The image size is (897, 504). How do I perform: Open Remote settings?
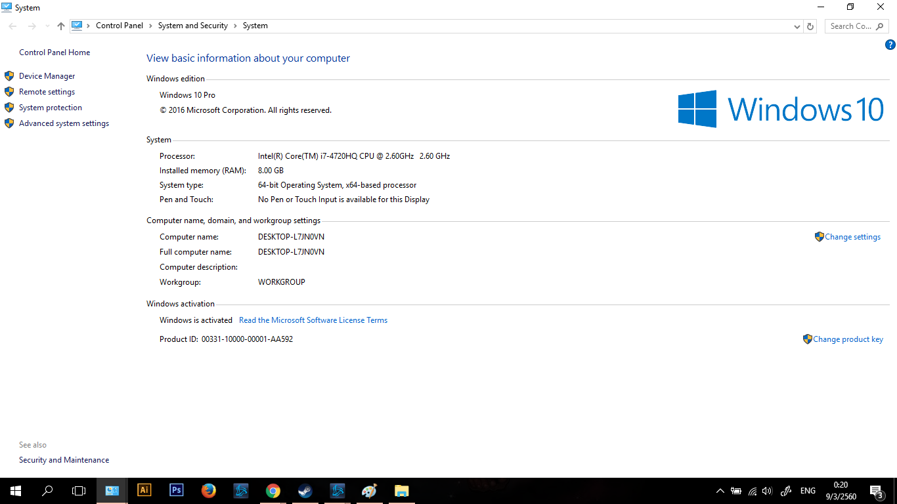47,92
